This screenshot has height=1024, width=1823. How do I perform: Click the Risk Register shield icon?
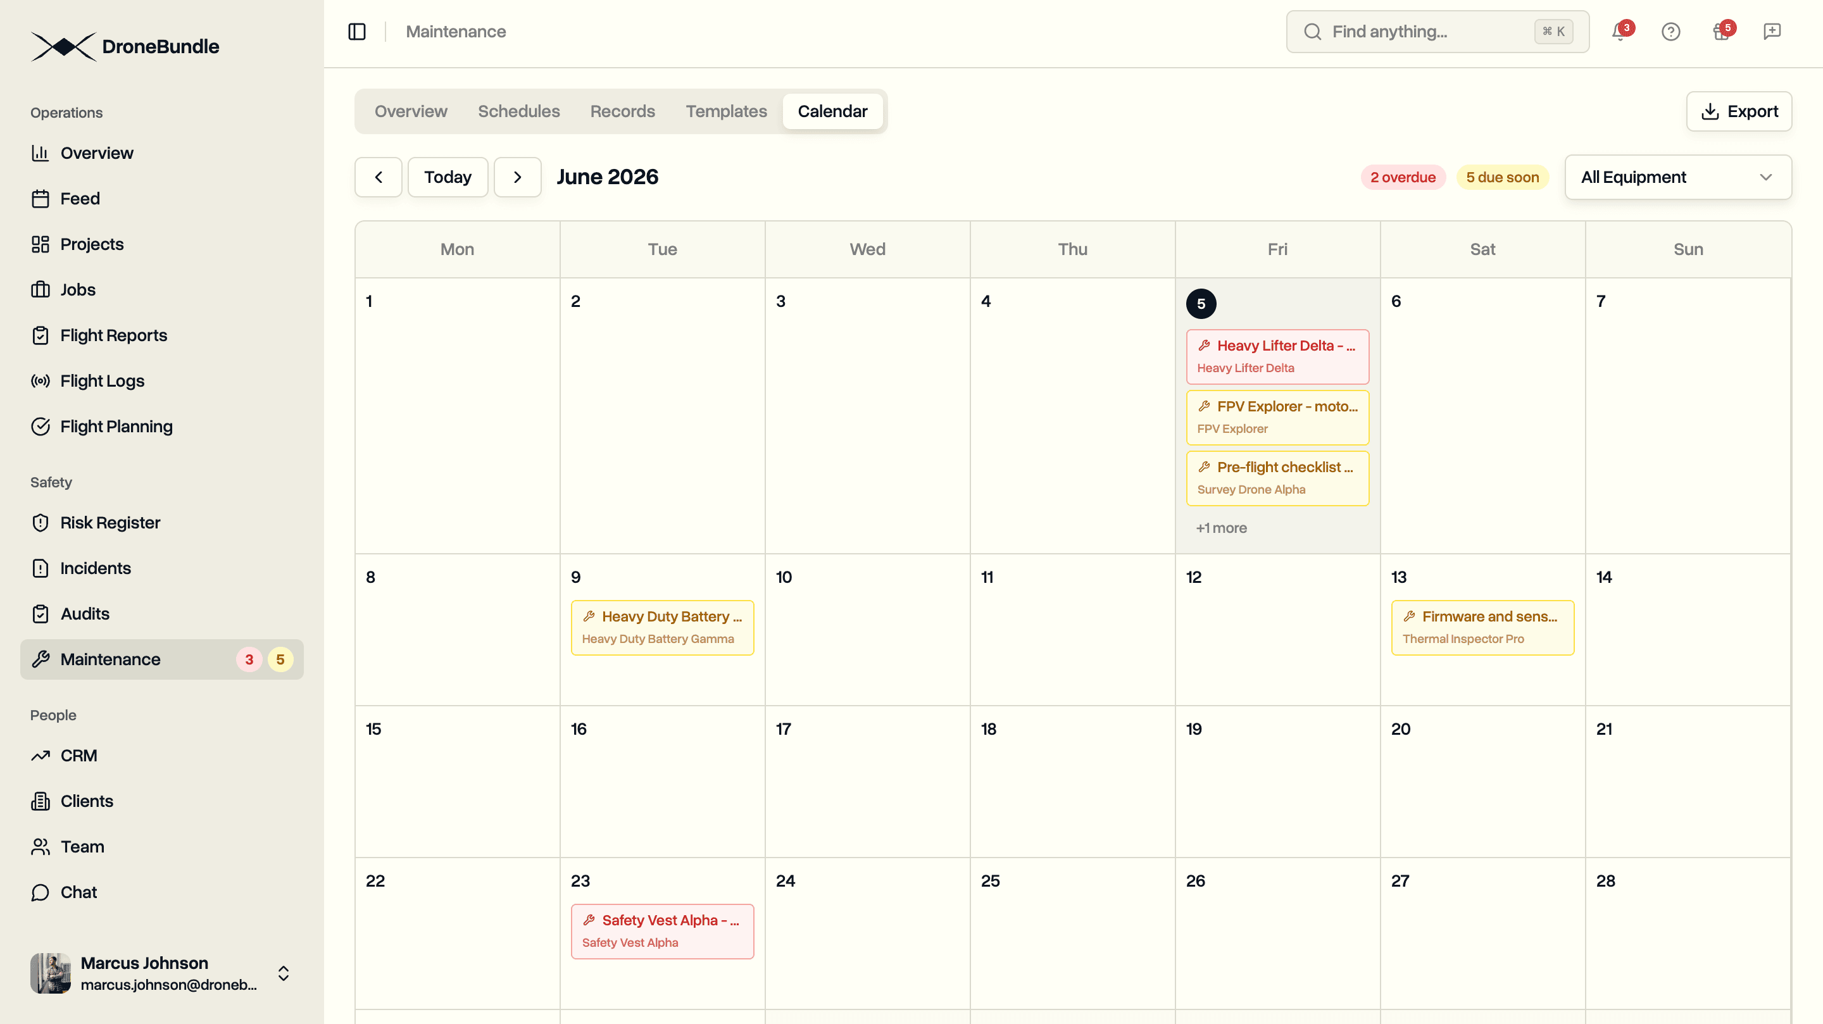pos(41,523)
